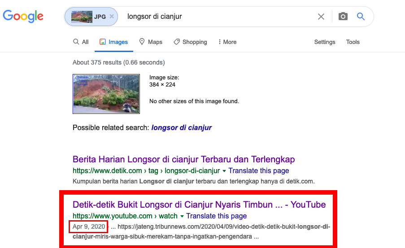Expand dropdown arrow next to youtube.com URL
405x248 pixels.
click(x=182, y=216)
